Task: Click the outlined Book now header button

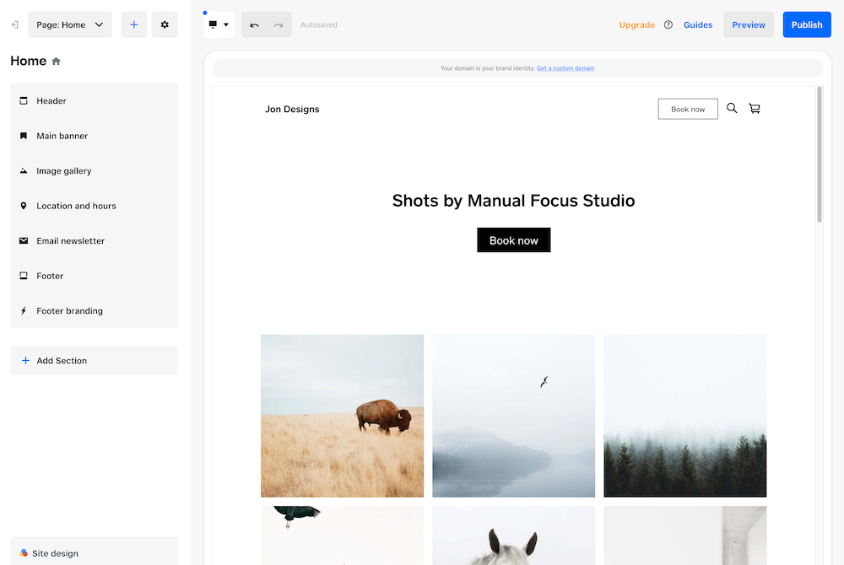Action: pyautogui.click(x=687, y=109)
